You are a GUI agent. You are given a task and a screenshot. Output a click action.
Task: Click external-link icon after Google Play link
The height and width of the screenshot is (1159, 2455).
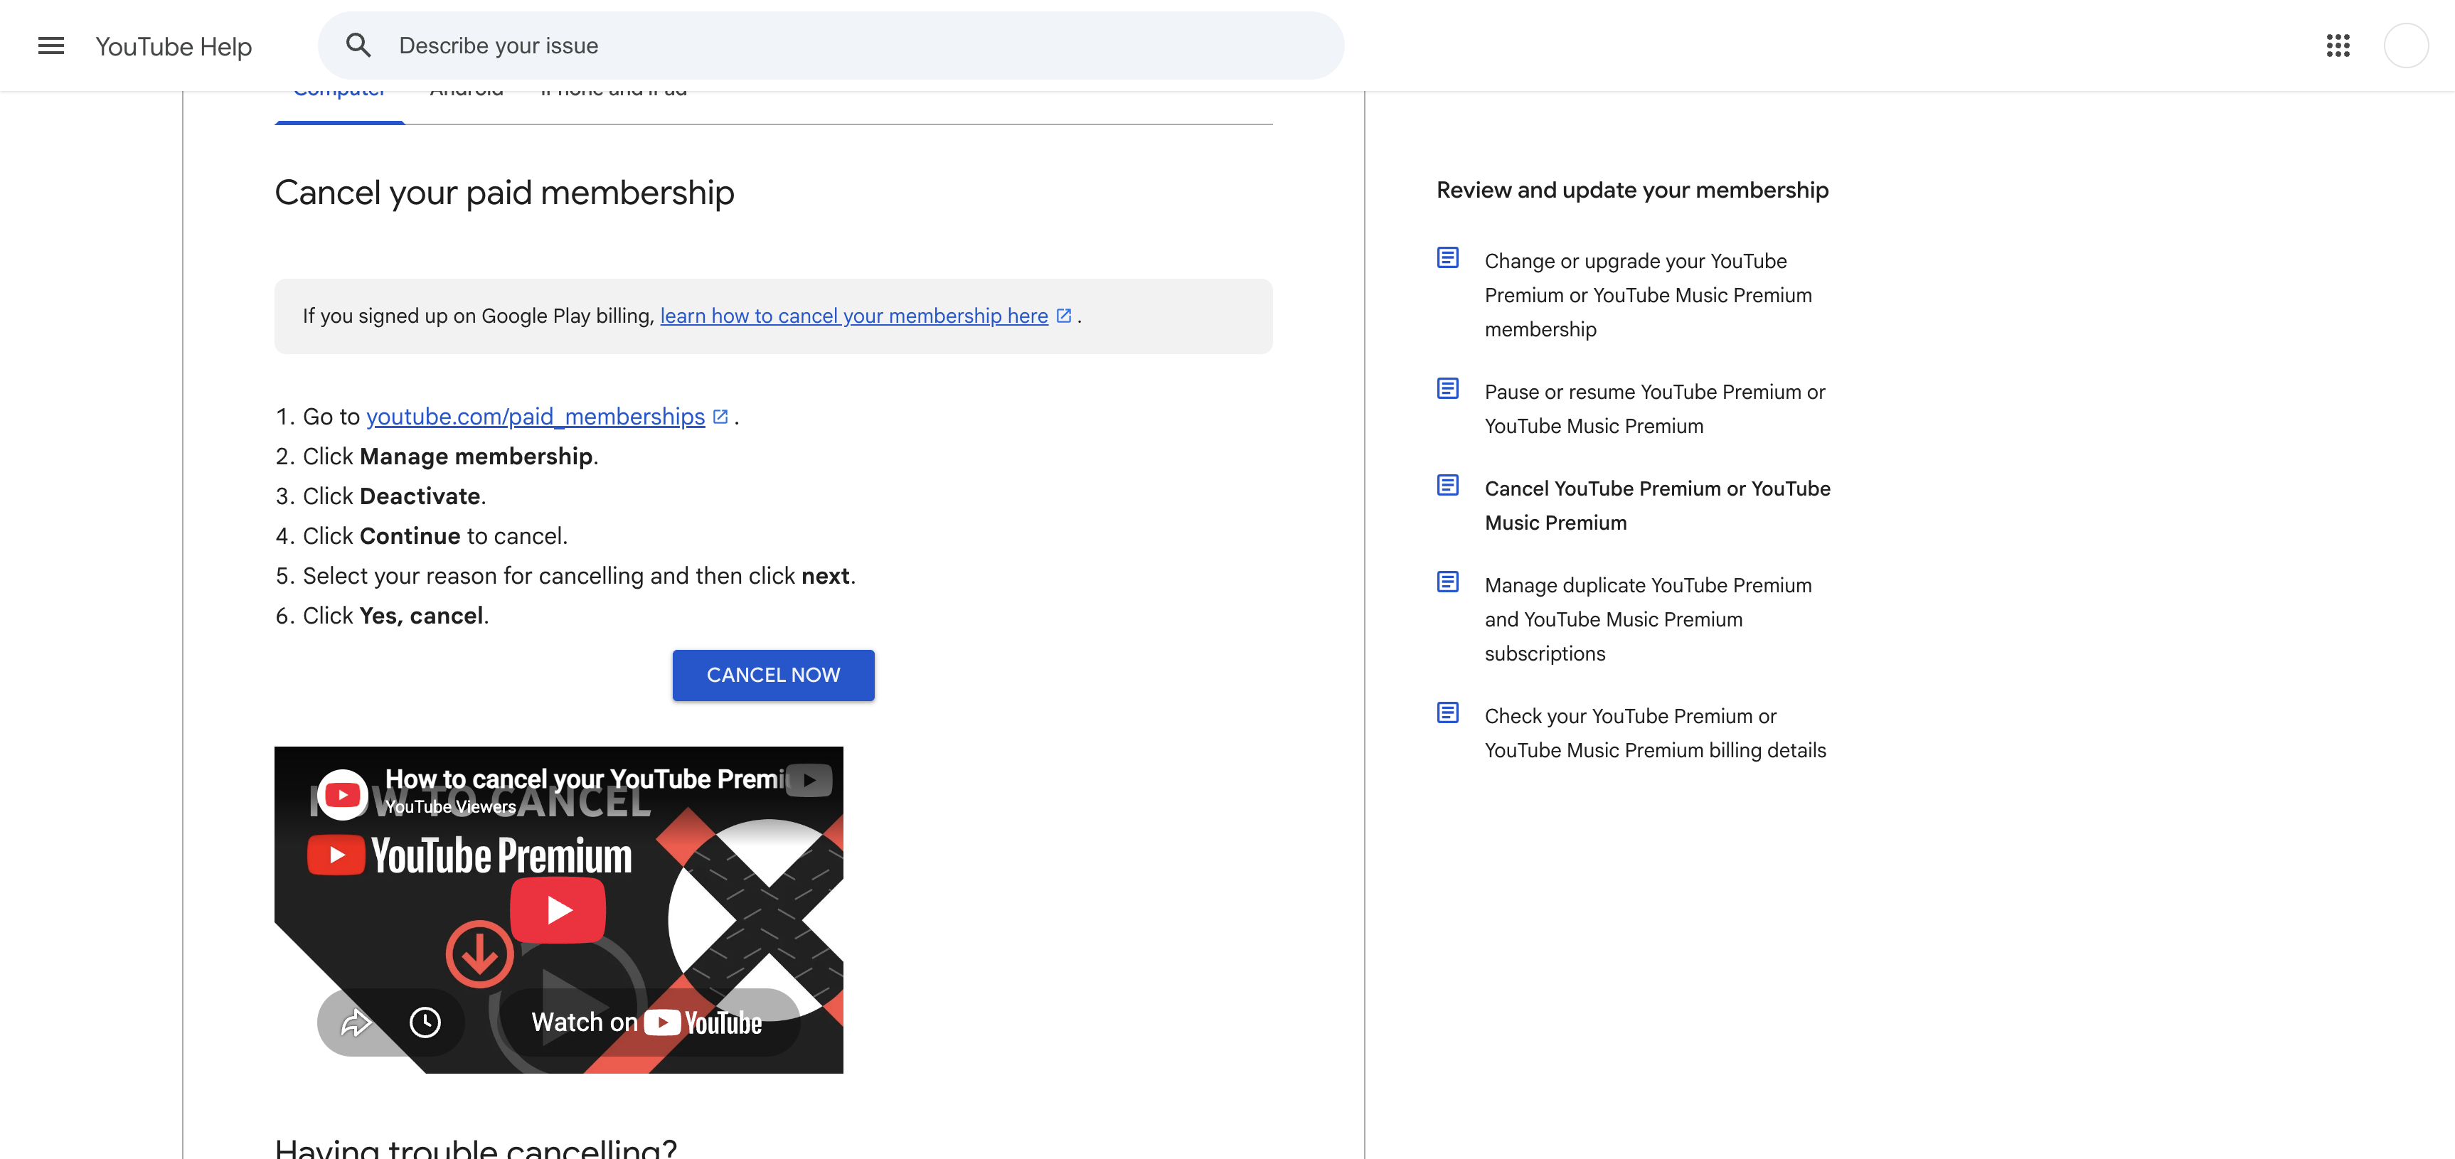coord(1064,316)
